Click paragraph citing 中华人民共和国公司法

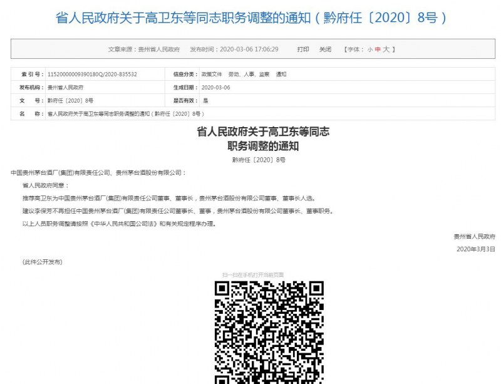tap(120, 224)
